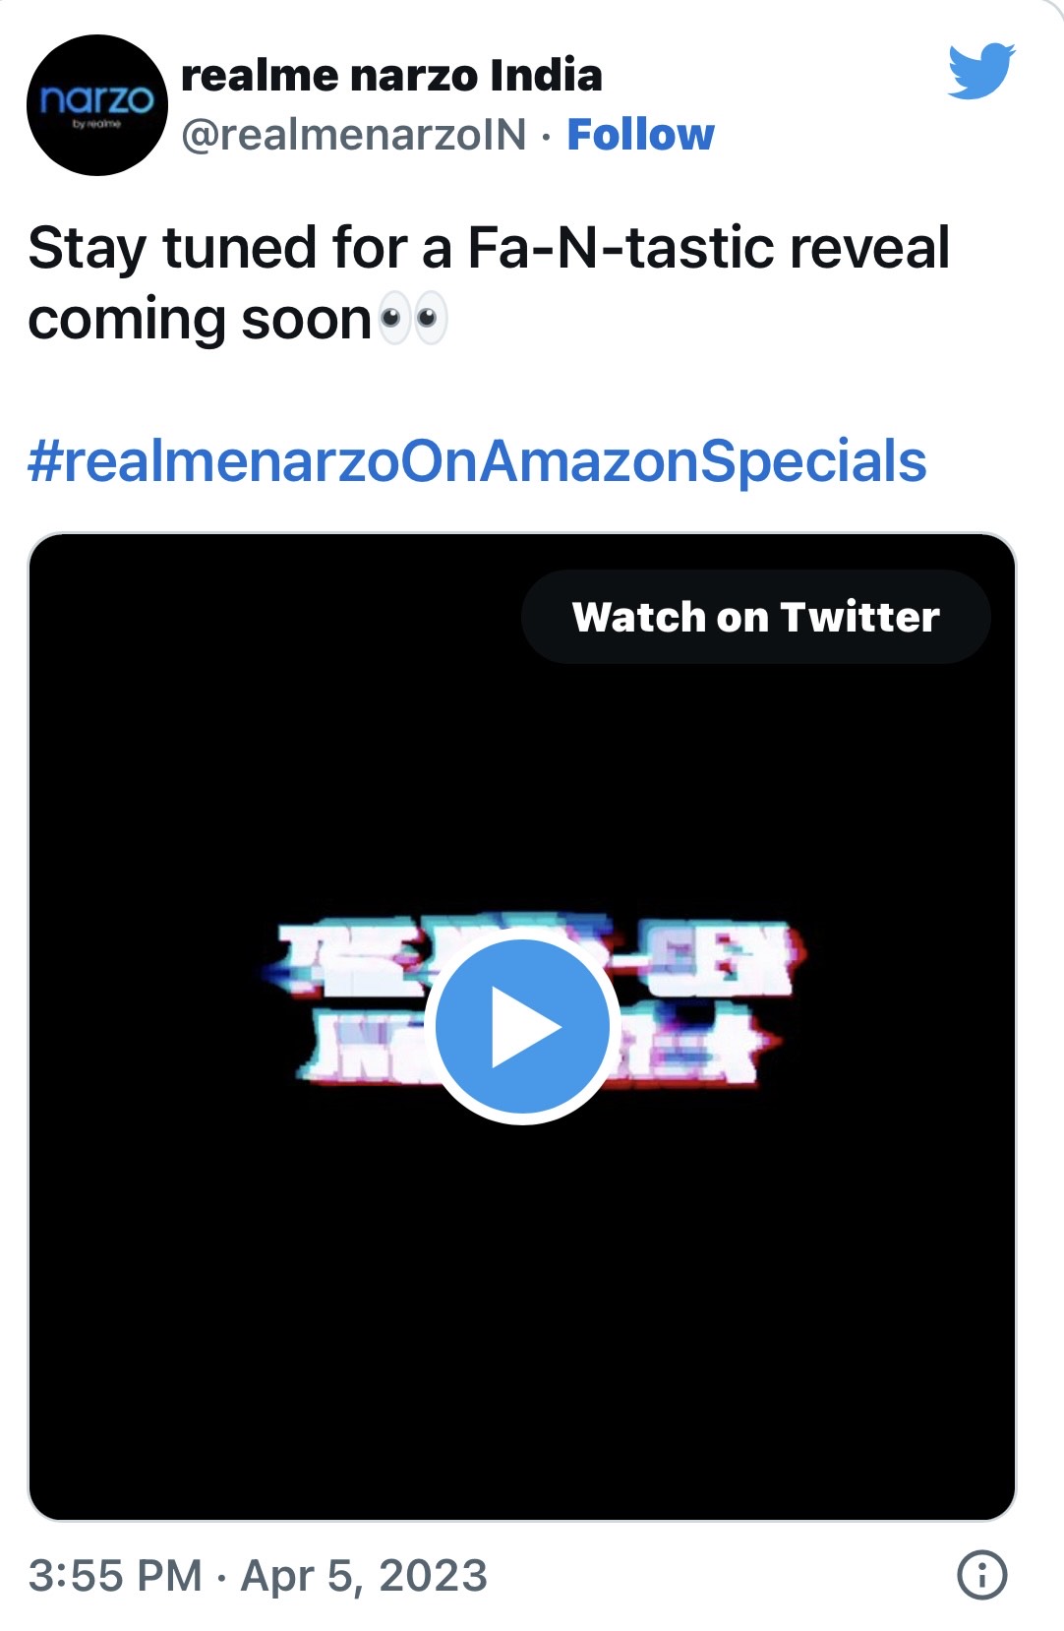Open the #realmenarzoOnAmazonSpecials hashtag
Viewport: 1064px width, 1631px height.
point(477,460)
